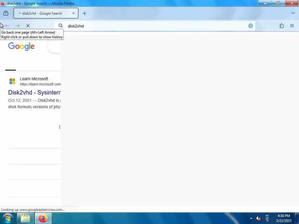Click the Firefox View icon
Screen dimensions: 299x224
coord(6,13)
